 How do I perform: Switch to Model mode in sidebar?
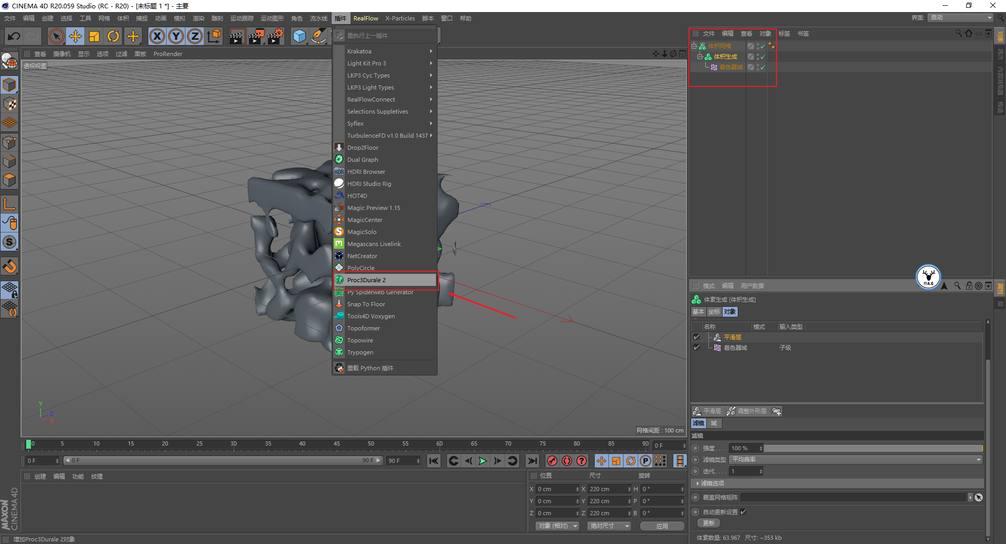[9, 84]
